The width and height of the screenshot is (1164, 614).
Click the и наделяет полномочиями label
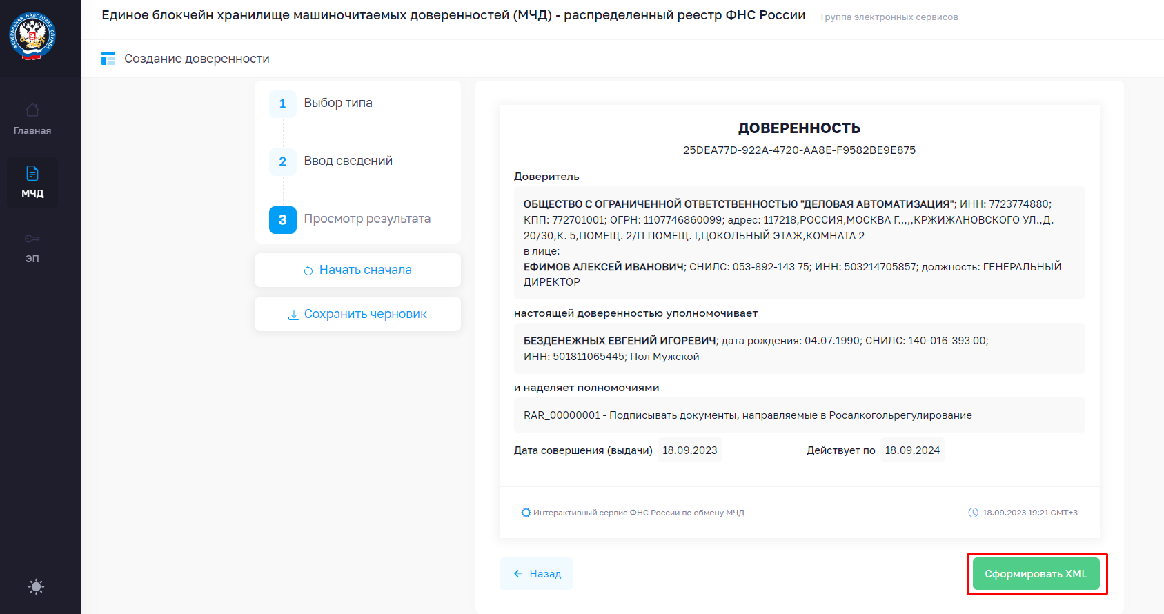pos(586,388)
